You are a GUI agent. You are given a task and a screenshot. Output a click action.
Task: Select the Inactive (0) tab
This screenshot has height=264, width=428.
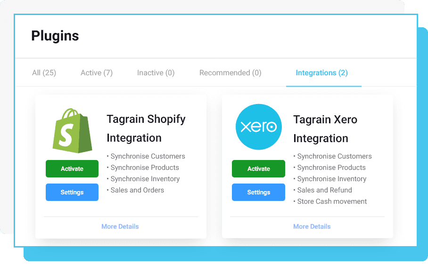click(156, 73)
